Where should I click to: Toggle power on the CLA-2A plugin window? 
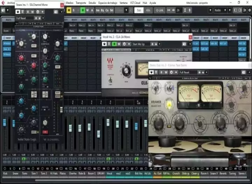point(104,44)
